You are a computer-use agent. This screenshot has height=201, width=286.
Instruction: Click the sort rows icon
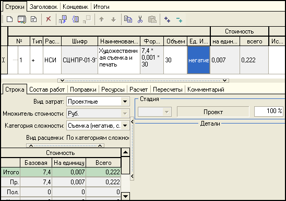tap(63, 19)
